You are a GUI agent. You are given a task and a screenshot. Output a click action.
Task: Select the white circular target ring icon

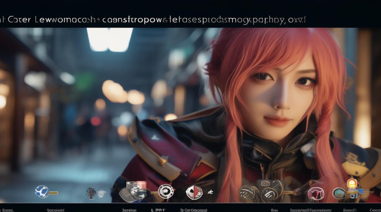[166, 191]
